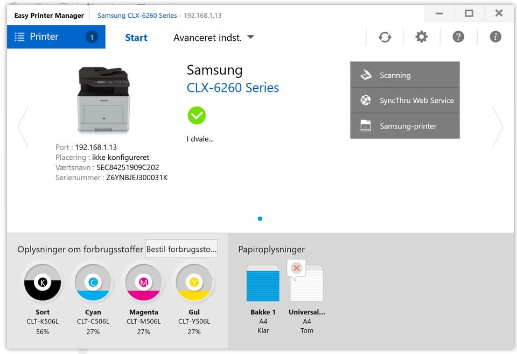The height and width of the screenshot is (354, 517).
Task: Close the Easy Printer Manager window
Action: pos(499,13)
